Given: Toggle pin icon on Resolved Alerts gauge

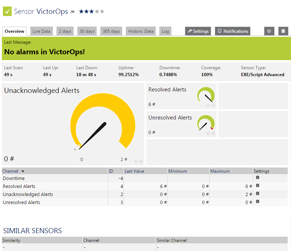Looking at the screenshot, I should click(x=208, y=106).
